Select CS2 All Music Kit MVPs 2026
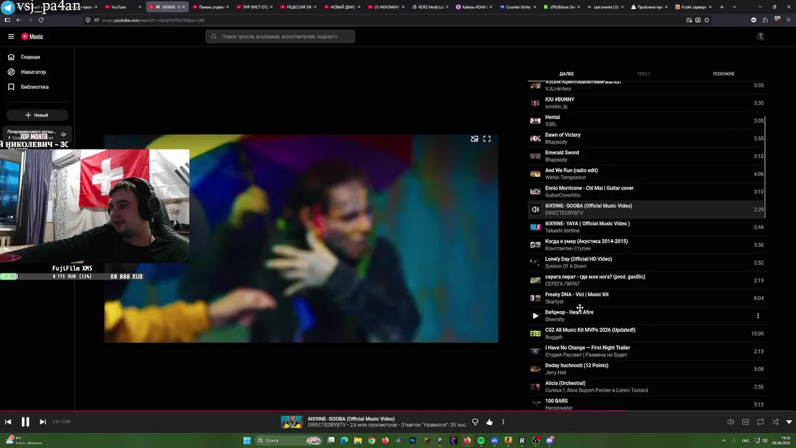Image resolution: width=796 pixels, height=448 pixels. tap(647, 334)
